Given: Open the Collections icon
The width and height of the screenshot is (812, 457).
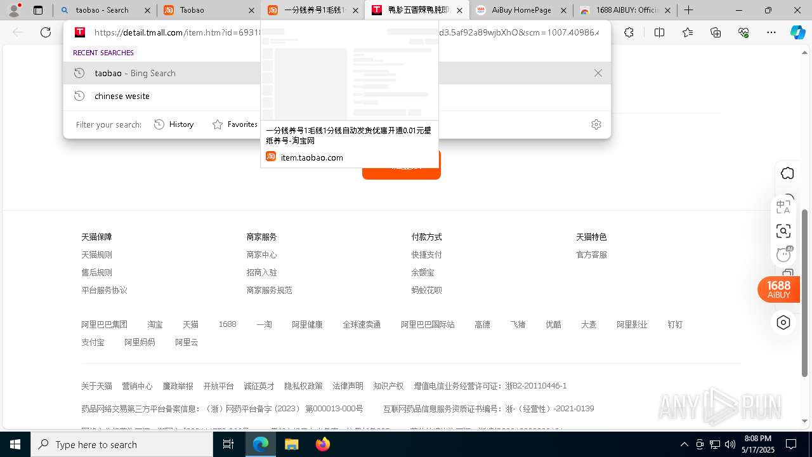Looking at the screenshot, I should click(716, 32).
